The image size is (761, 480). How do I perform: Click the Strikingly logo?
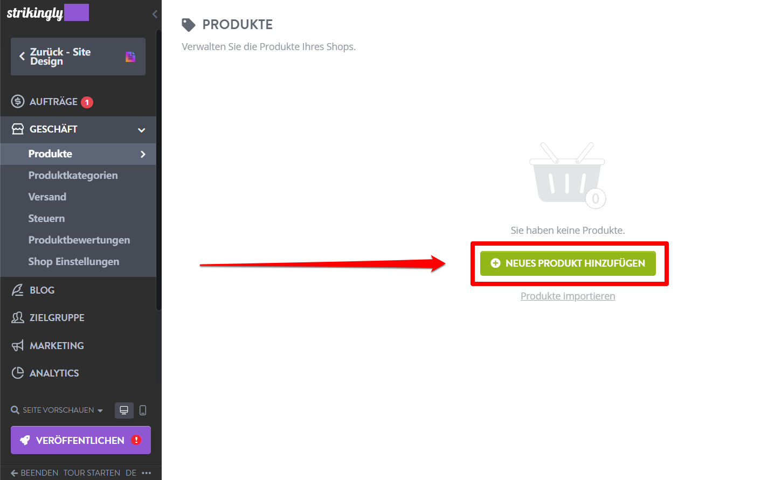click(x=35, y=13)
